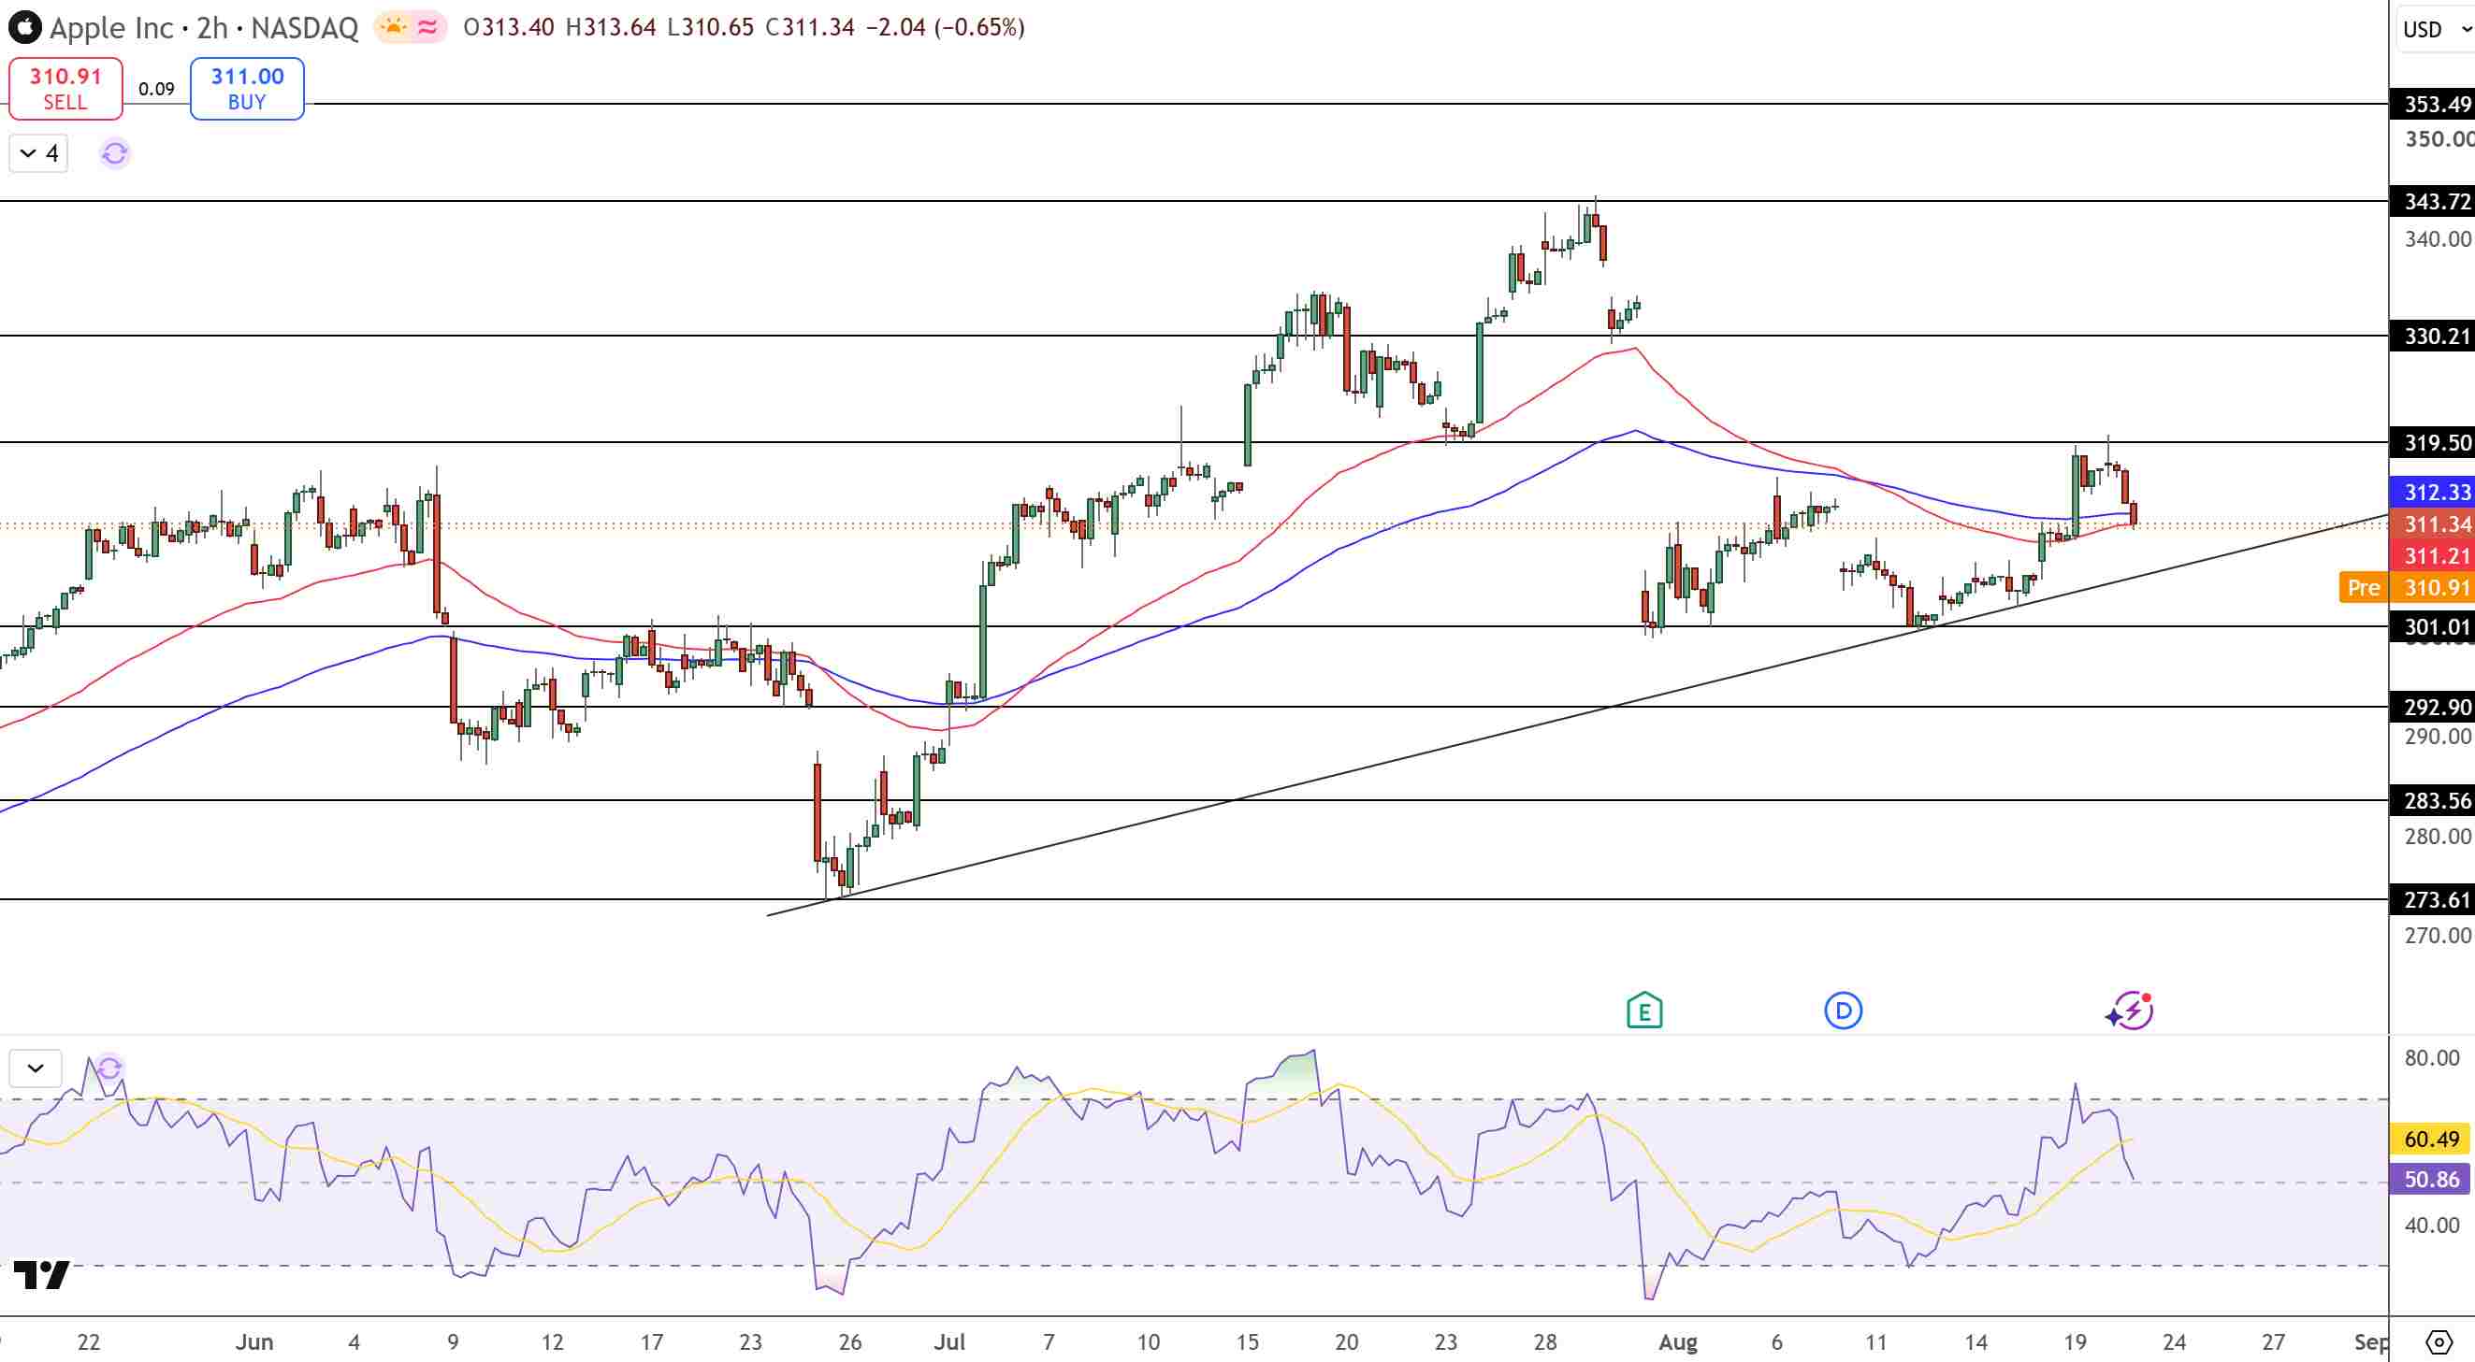Viewport: 2475px width, 1362px height.
Task: Click the O313.40 open value in header
Action: pos(509,27)
